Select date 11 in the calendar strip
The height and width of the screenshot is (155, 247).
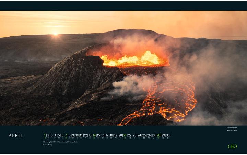81,135
